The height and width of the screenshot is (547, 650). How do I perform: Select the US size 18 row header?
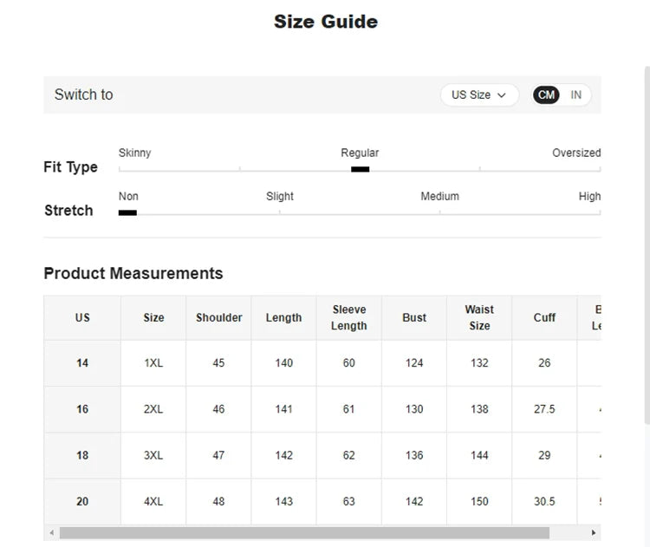point(82,455)
